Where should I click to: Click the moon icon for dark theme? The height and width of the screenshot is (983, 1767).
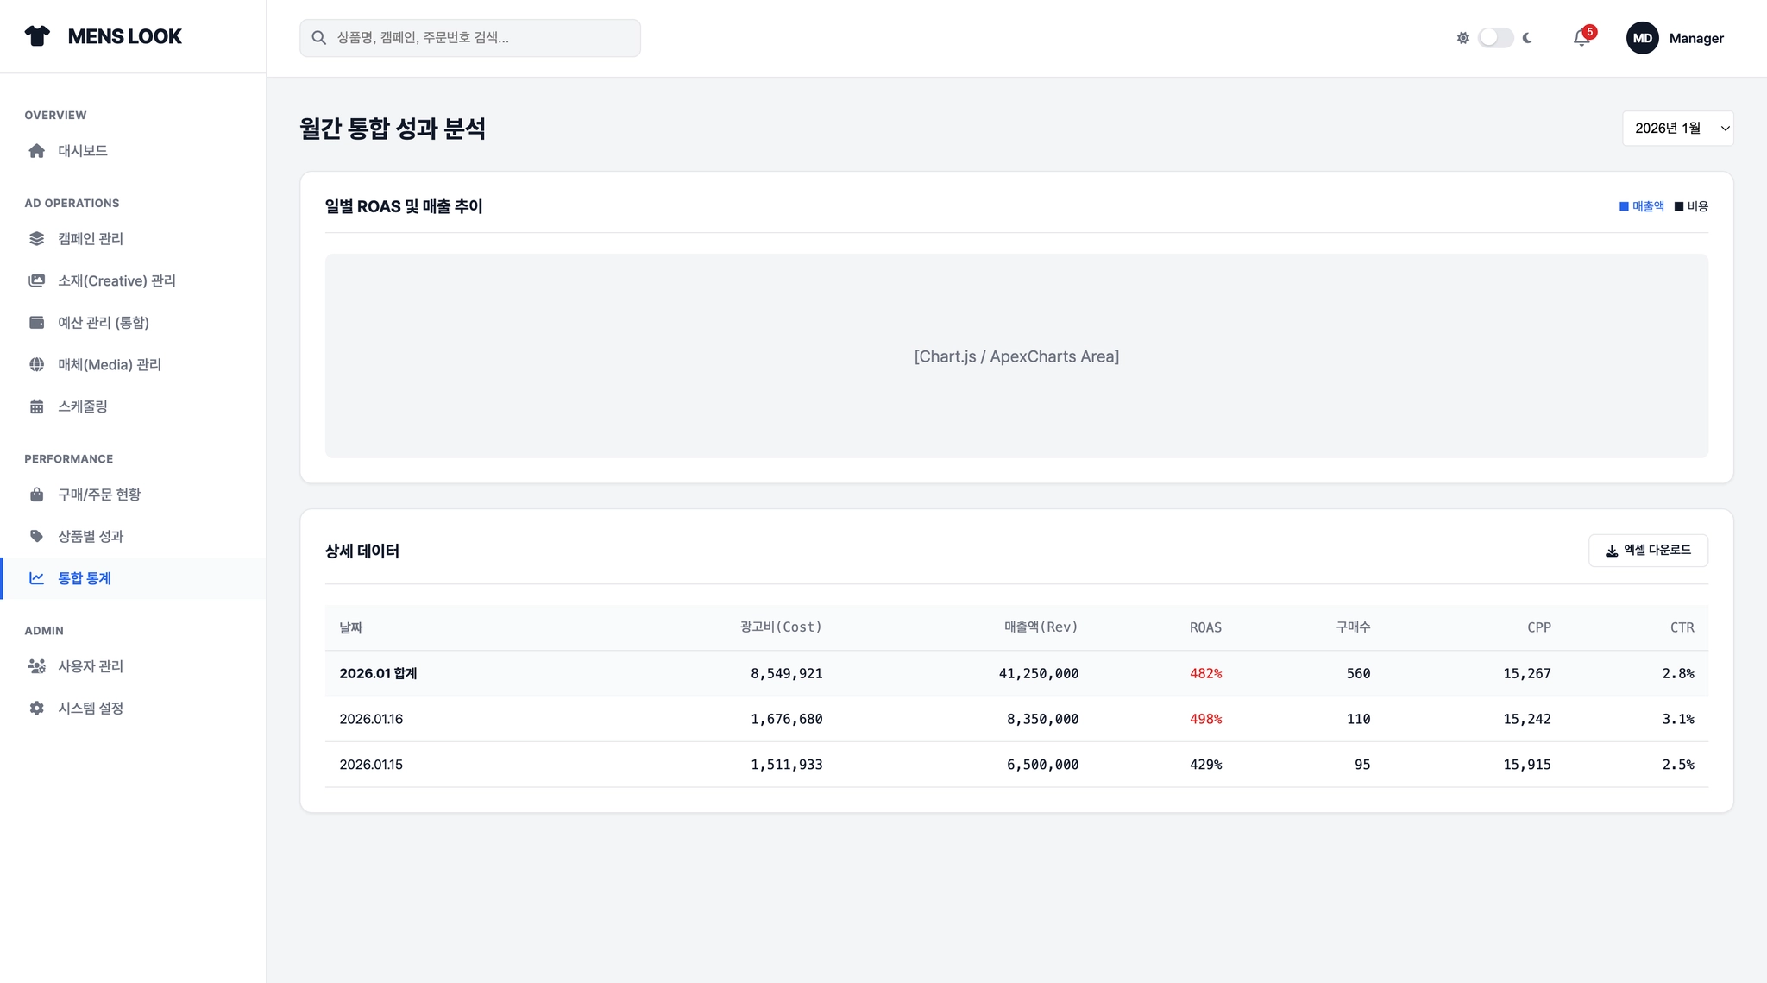click(1527, 38)
